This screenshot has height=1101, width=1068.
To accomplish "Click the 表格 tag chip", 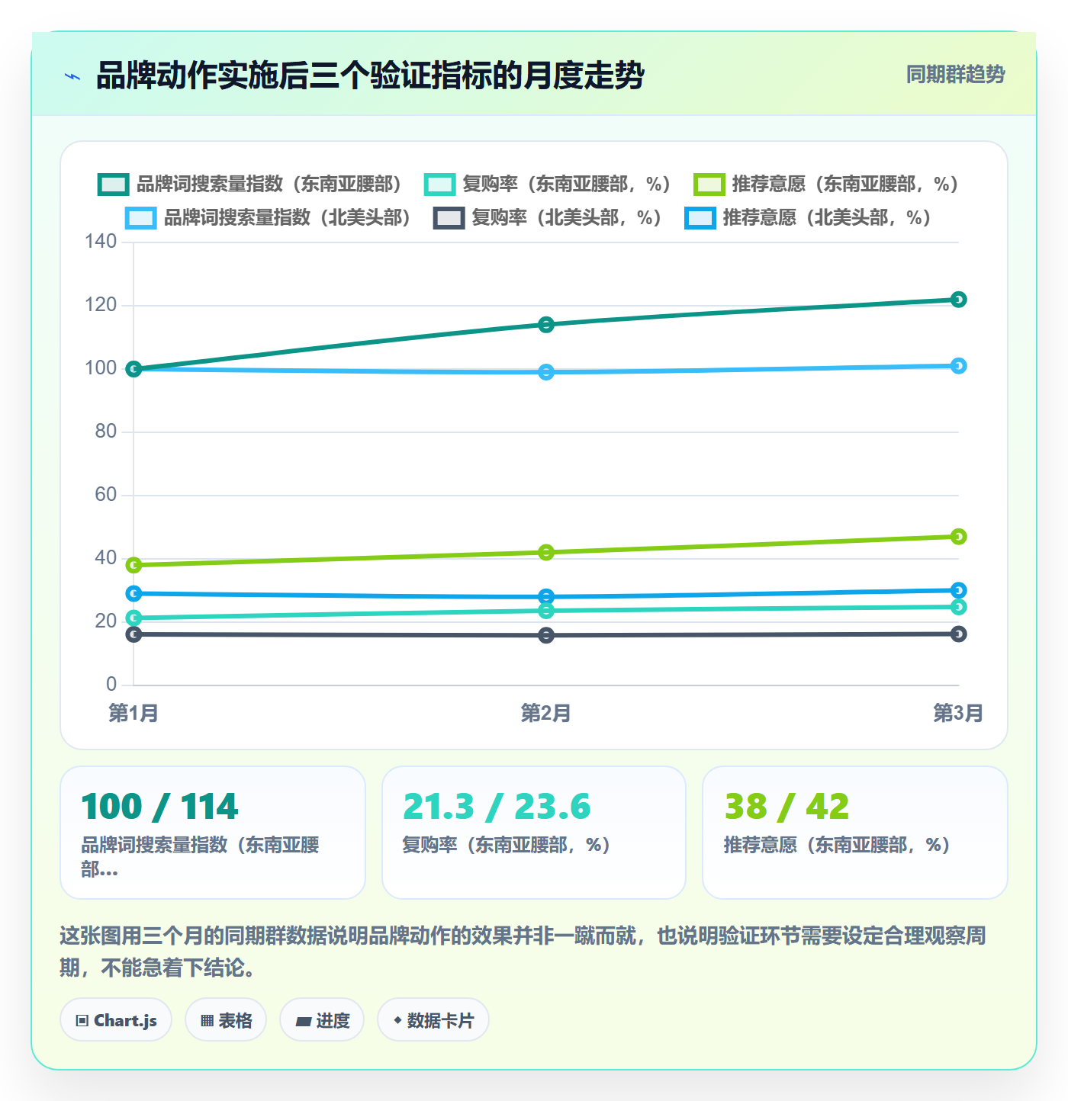I will (x=226, y=1020).
